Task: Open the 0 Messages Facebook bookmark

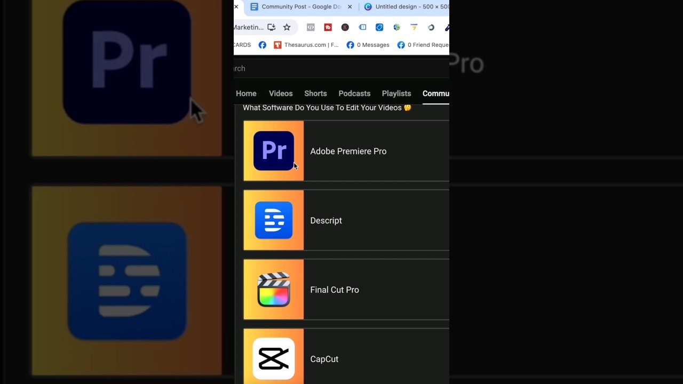Action: (x=368, y=45)
